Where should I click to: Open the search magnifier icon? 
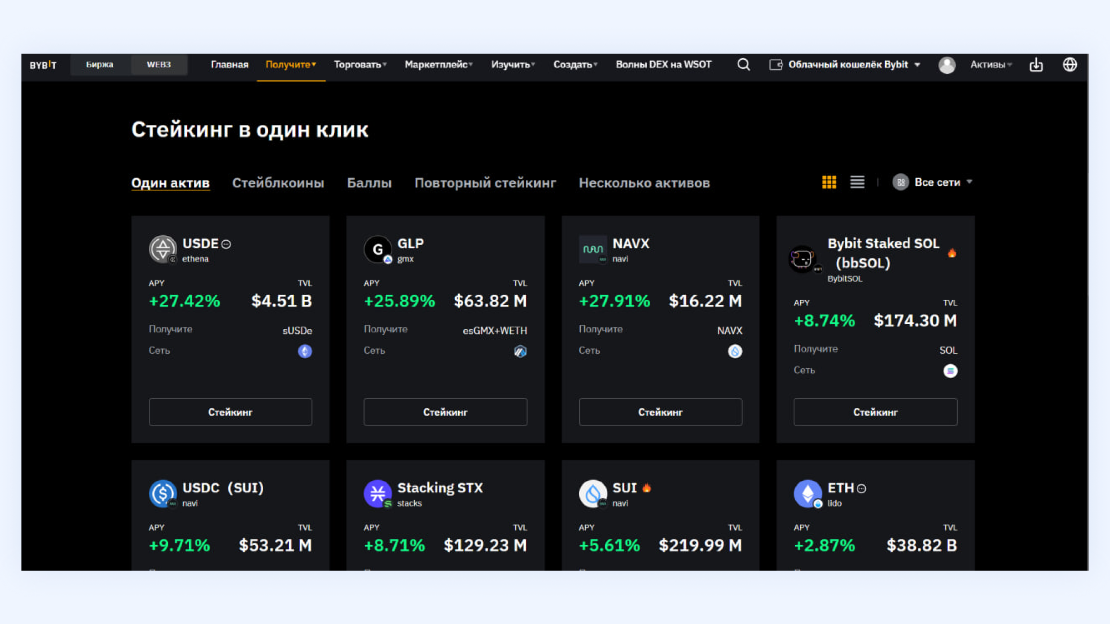coord(743,65)
